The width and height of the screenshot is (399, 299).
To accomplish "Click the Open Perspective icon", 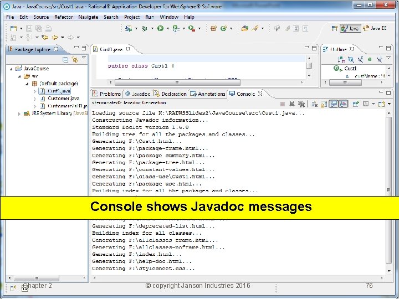I will pyautogui.click(x=335, y=28).
